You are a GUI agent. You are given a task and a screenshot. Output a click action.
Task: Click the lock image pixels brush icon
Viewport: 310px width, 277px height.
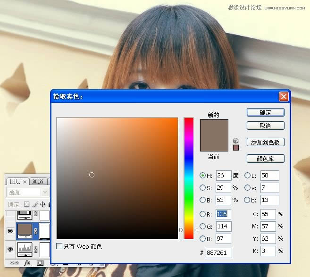click(35, 204)
